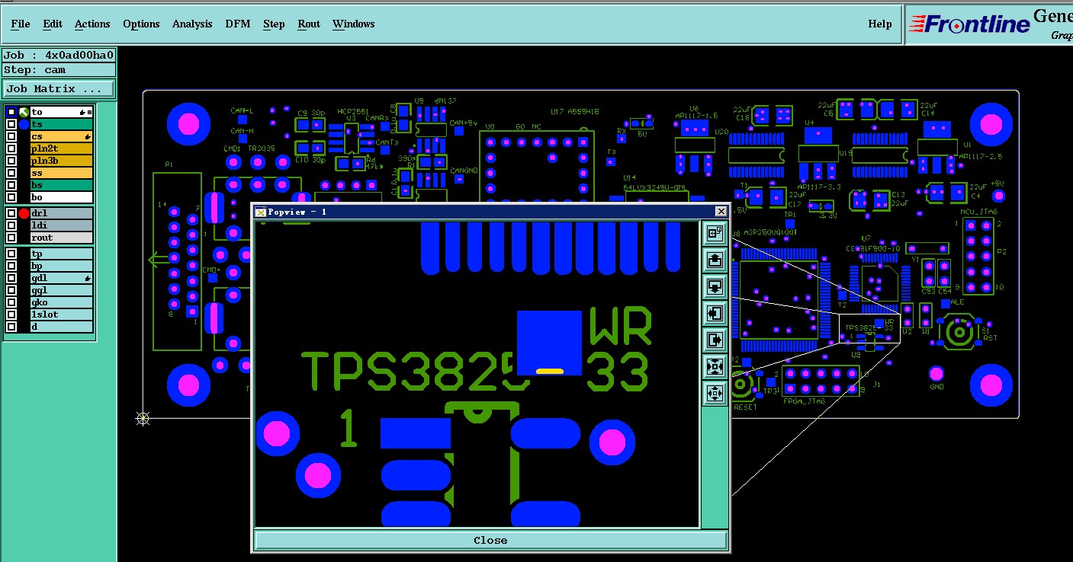Select the ldi layer name

click(61, 225)
